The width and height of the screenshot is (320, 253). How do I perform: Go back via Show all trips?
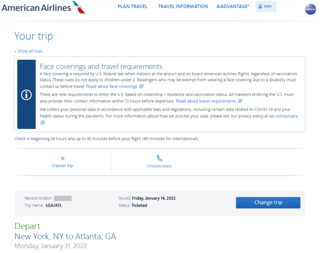(x=28, y=51)
